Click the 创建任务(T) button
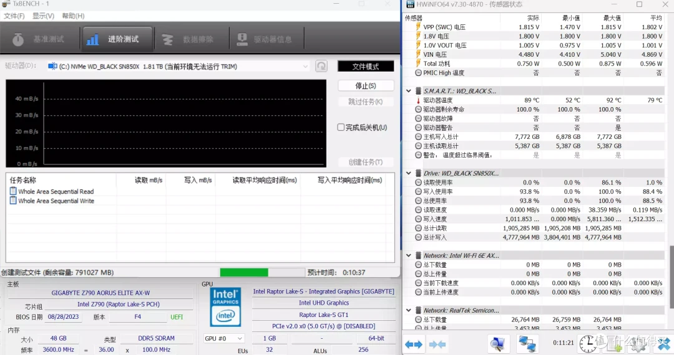The image size is (674, 355). pyautogui.click(x=366, y=162)
